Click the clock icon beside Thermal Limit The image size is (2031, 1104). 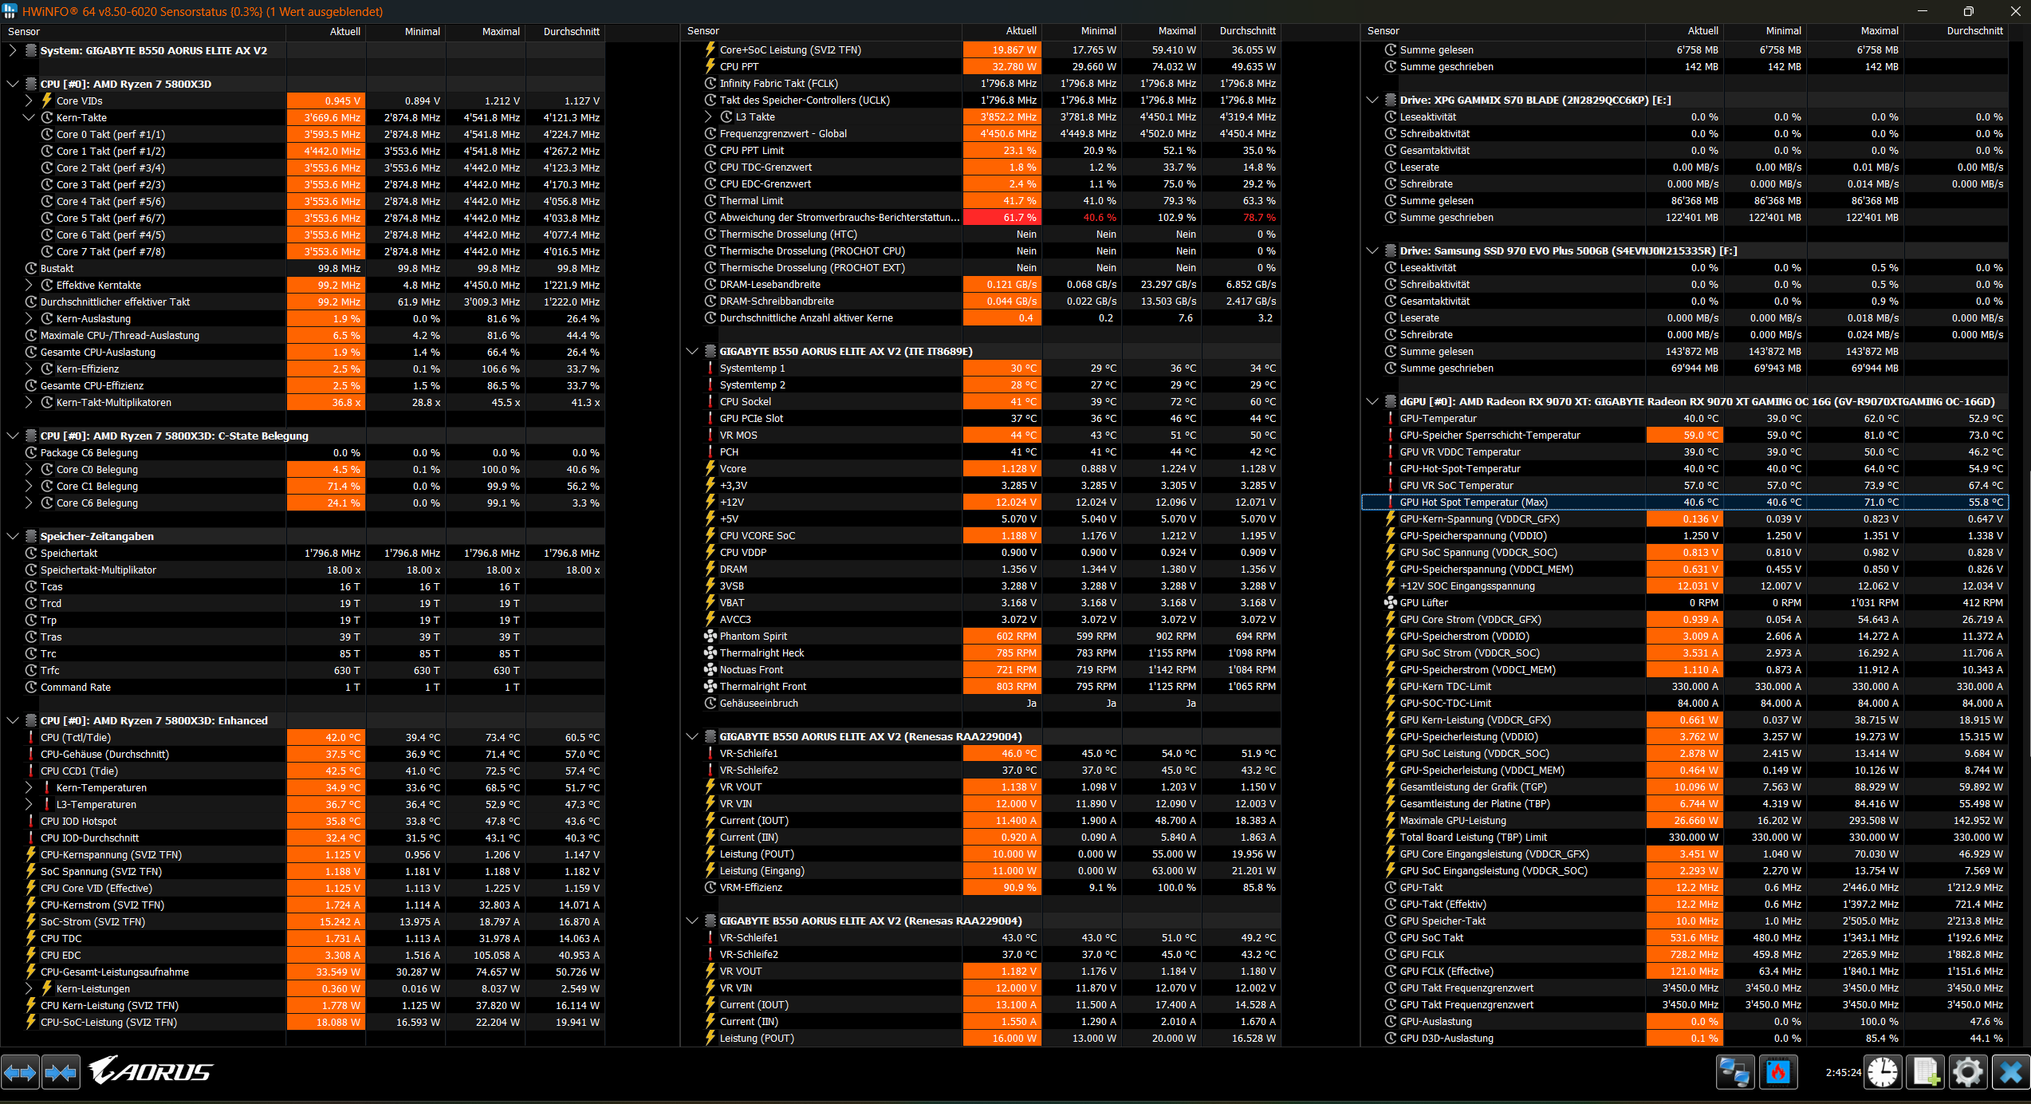click(x=710, y=200)
